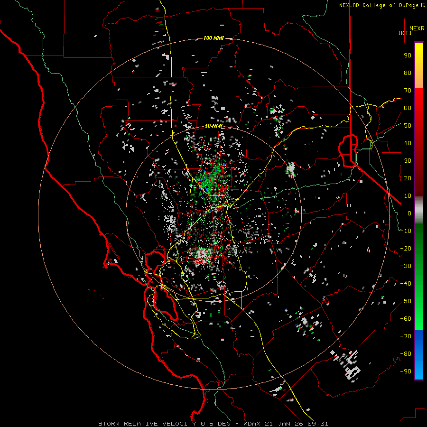
Task: Click the 60 value on velocity scale
Action: (408, 108)
